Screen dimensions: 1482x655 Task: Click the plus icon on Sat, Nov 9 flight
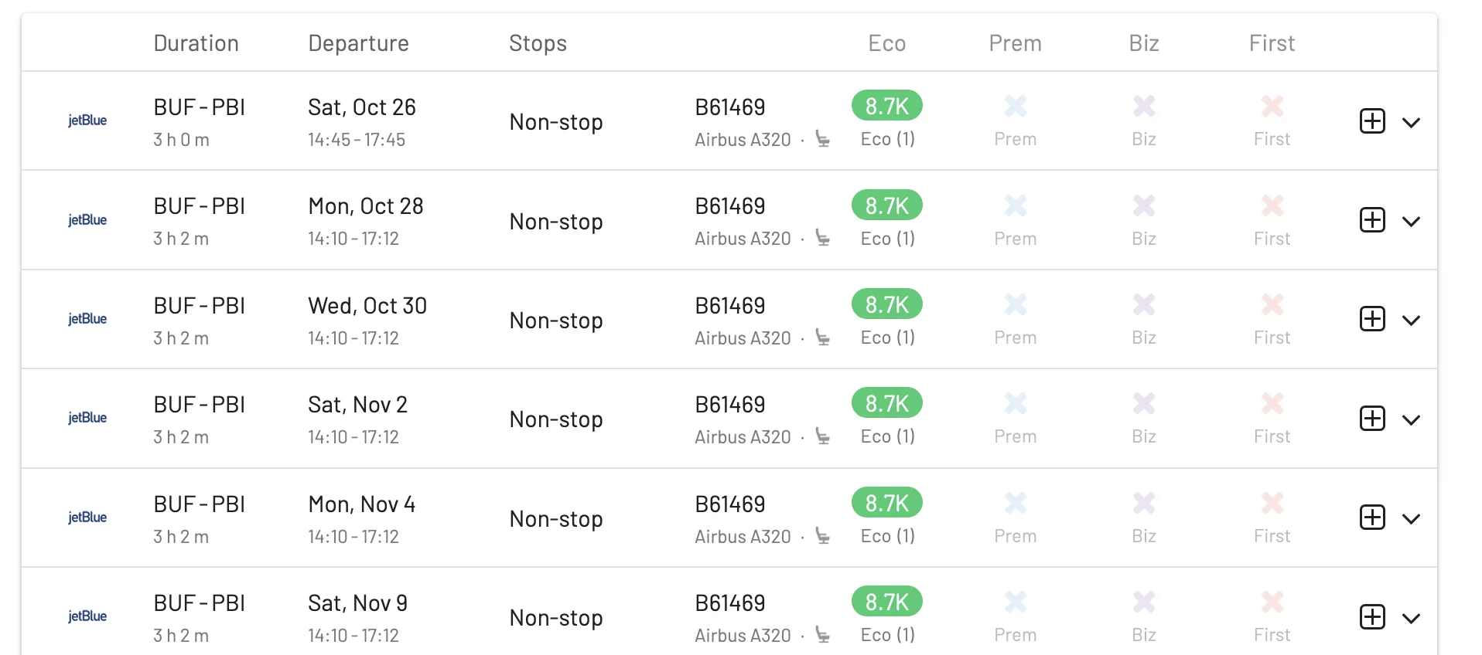(x=1372, y=617)
